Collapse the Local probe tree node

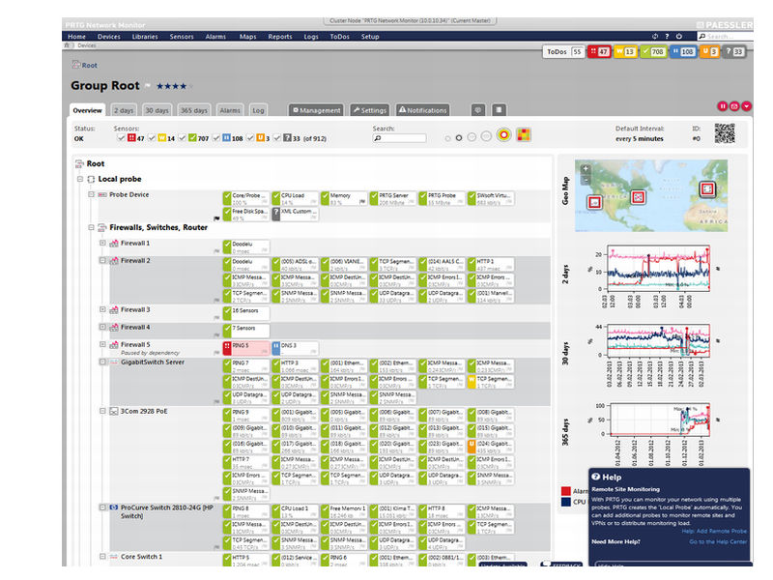point(80,179)
